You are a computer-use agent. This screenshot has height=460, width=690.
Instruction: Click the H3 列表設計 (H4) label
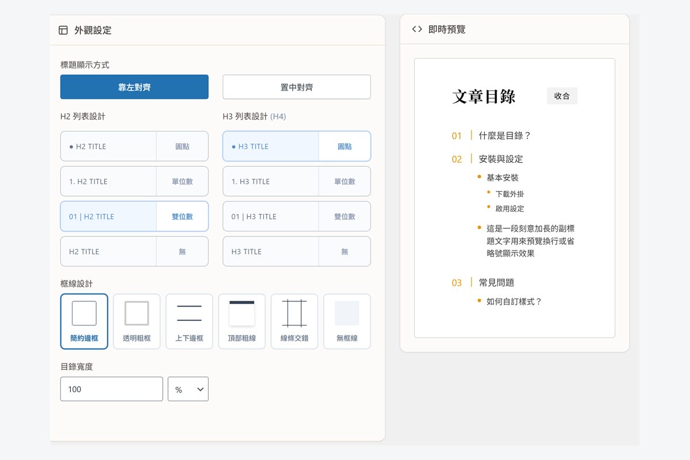pyautogui.click(x=254, y=116)
